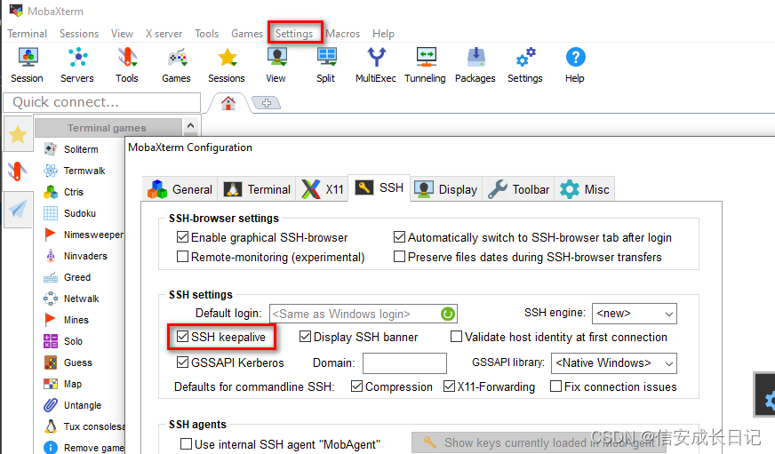Viewport: 775px width, 454px height.
Task: Open the Games toolbar icon
Action: [x=177, y=65]
